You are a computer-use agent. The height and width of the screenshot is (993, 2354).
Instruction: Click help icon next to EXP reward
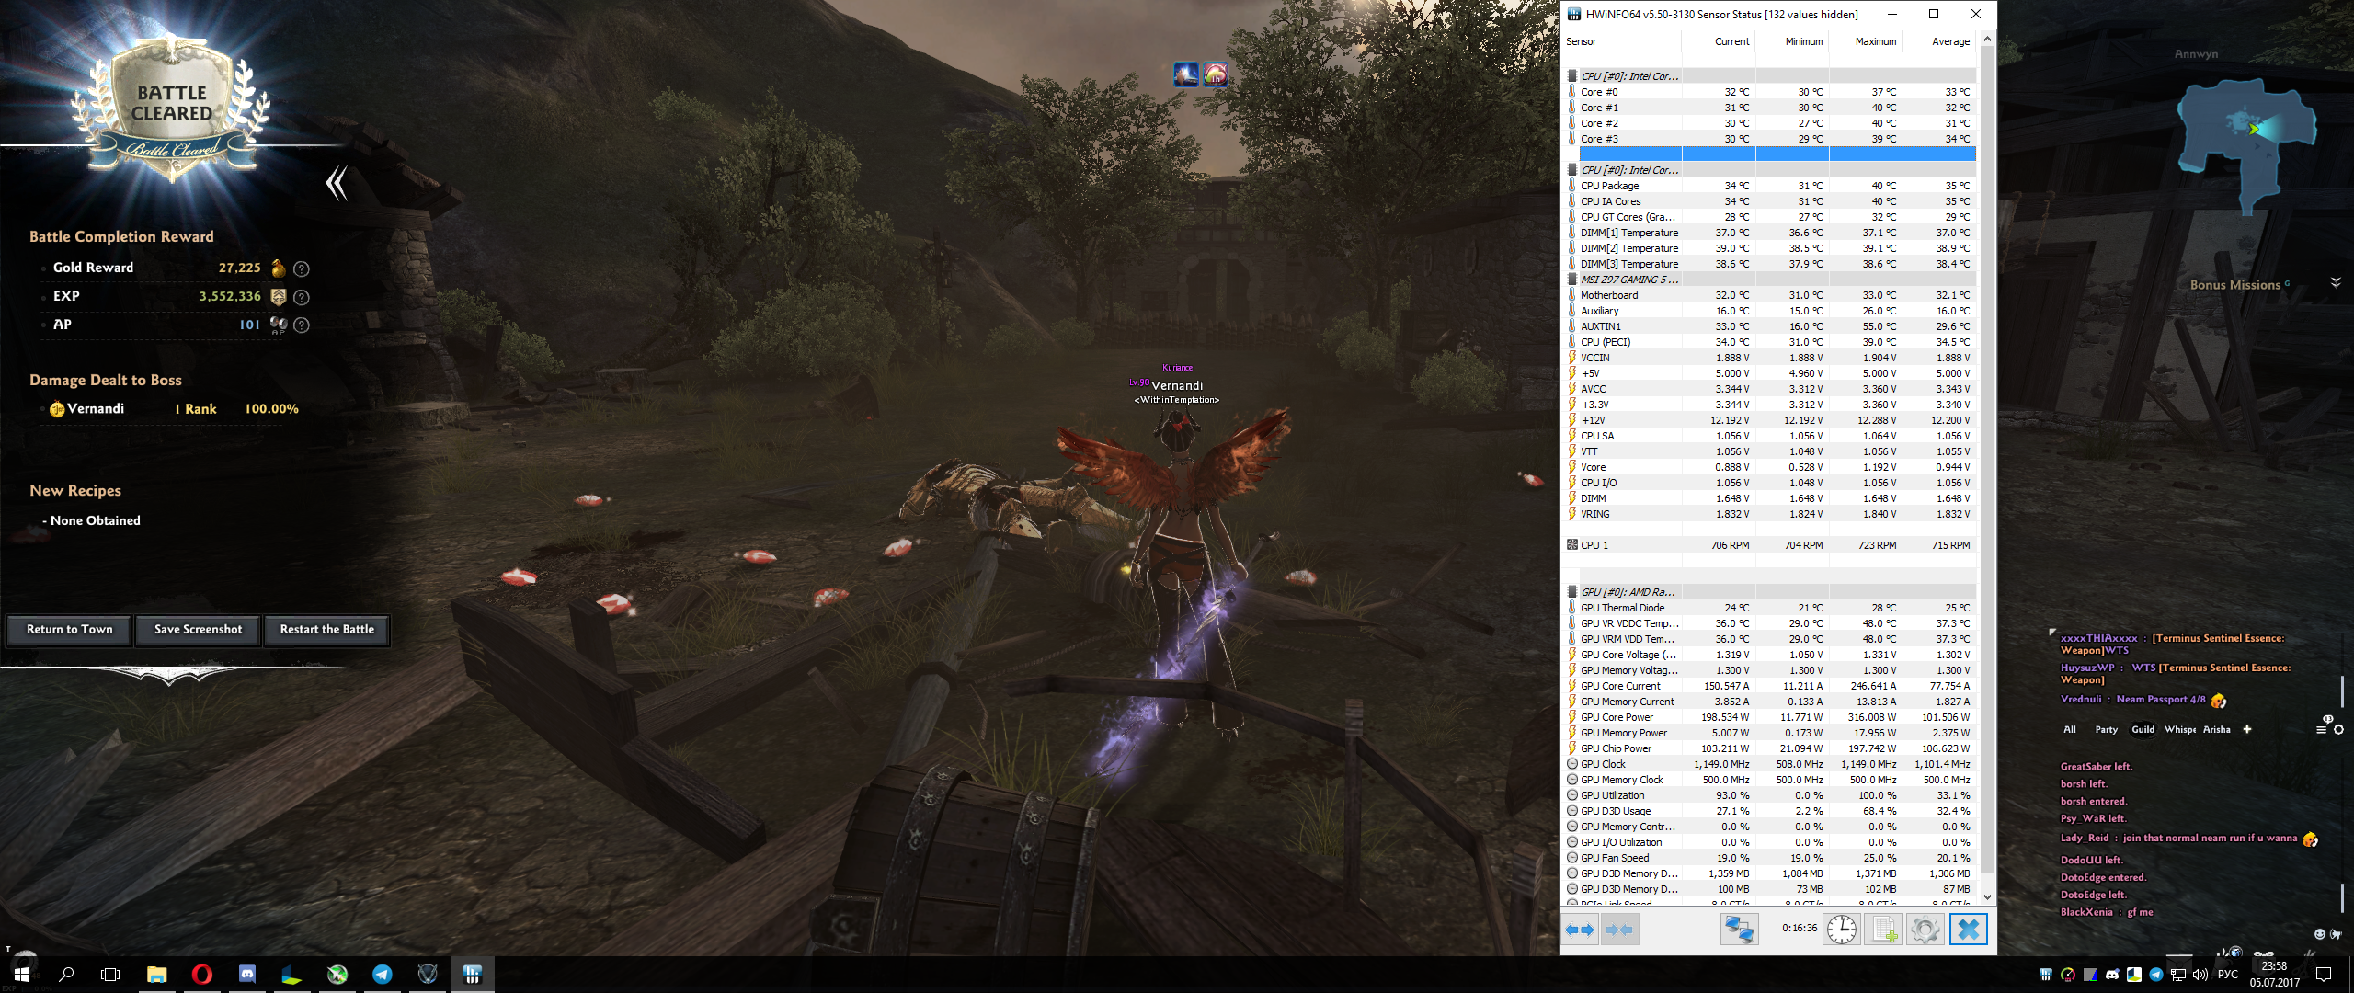[302, 297]
